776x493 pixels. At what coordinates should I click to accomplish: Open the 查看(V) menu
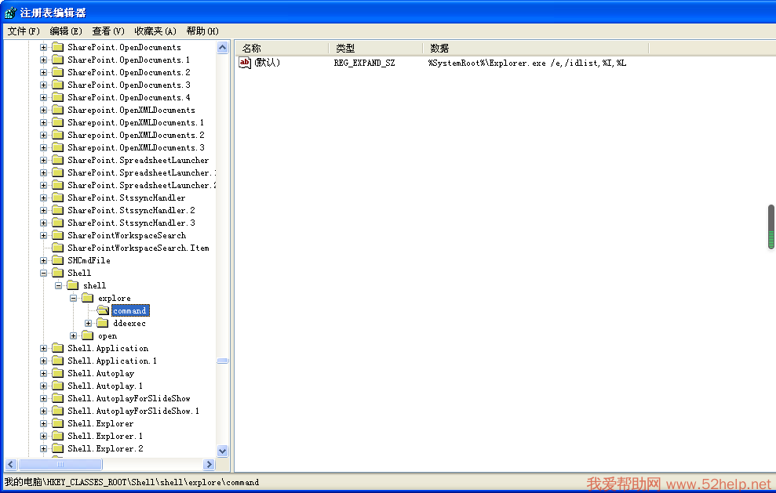(107, 31)
